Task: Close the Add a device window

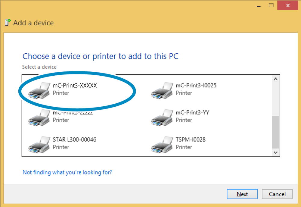Action: [288, 5]
